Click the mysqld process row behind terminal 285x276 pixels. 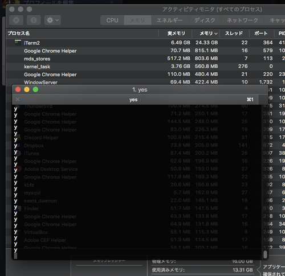pos(145,193)
